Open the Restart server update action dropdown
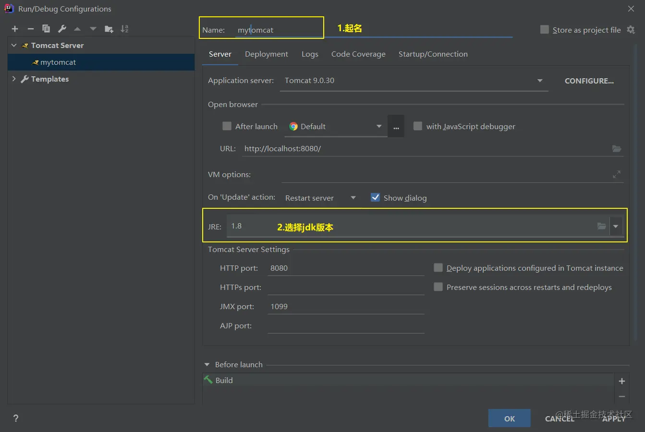 point(321,198)
